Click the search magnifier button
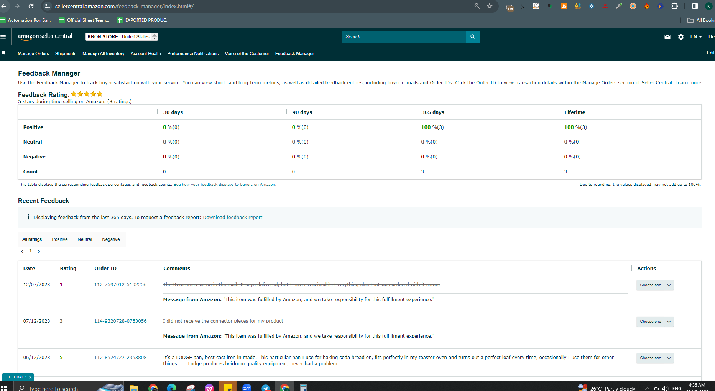 [x=473, y=37]
